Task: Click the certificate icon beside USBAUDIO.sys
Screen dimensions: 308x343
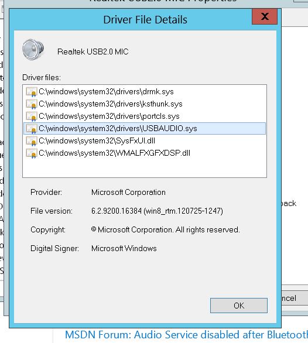Action: pos(31,129)
